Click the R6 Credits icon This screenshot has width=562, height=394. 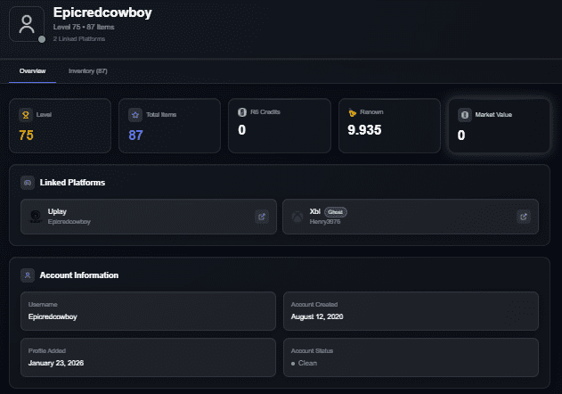243,114
